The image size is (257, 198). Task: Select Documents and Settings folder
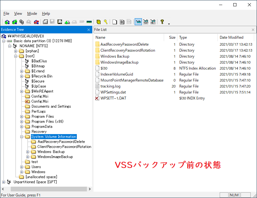51,106
